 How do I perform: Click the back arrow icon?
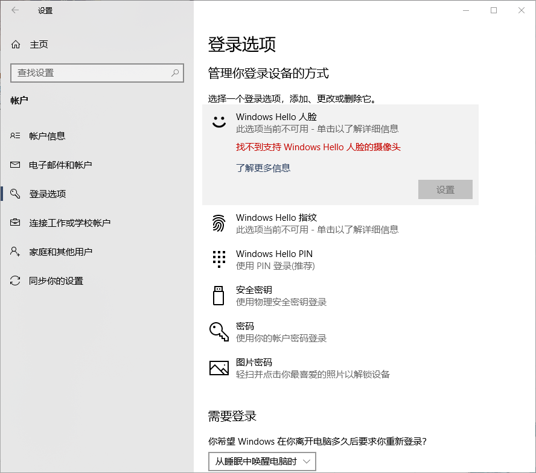(x=15, y=10)
